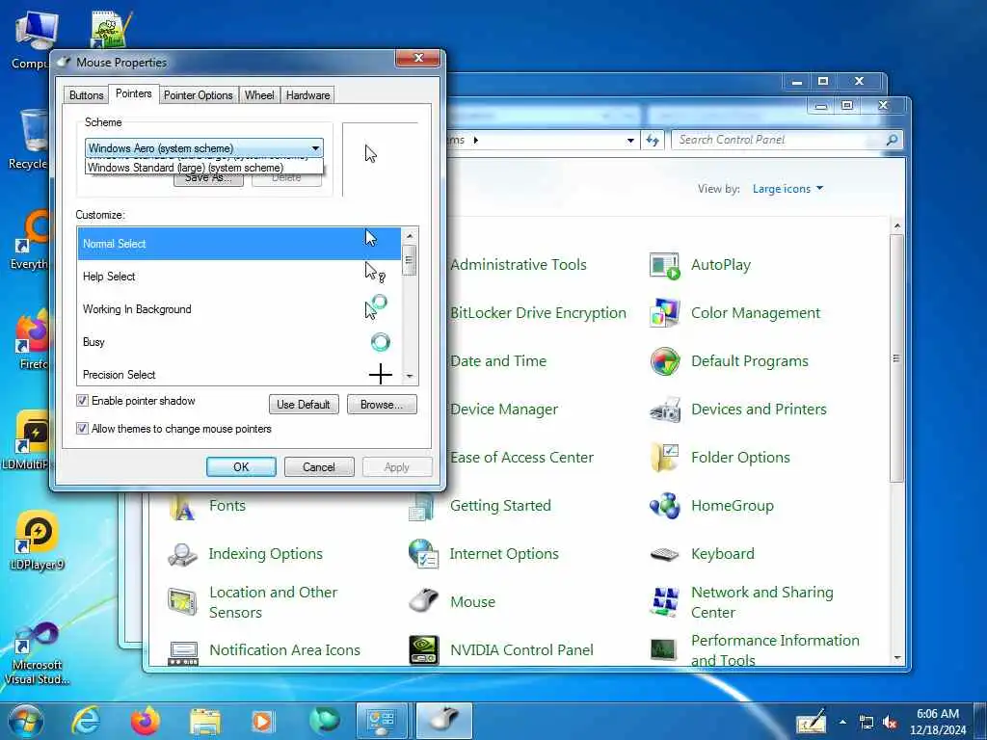Select Precision Select pointer row
The image size is (987, 740).
pos(239,374)
